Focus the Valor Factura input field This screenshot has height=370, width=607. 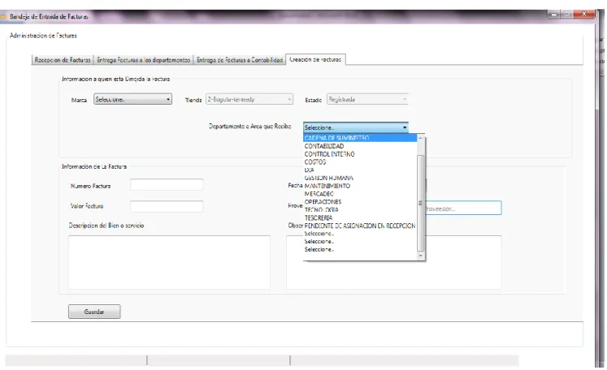point(167,206)
